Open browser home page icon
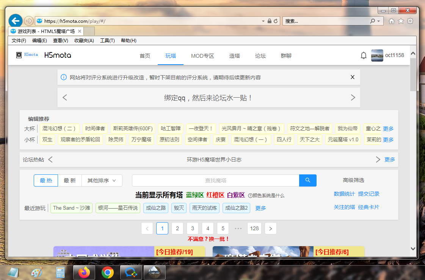The image size is (425, 280). 392,21
